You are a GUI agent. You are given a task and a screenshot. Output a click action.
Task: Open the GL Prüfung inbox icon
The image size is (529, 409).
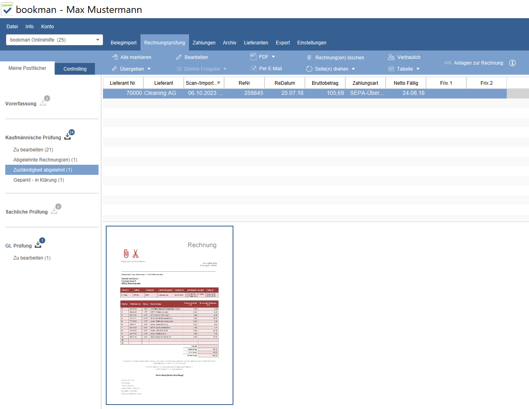38,245
